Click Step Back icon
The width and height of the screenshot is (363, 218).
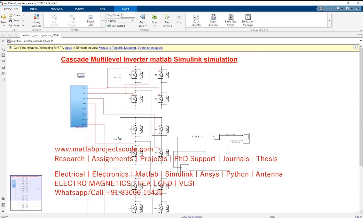coord(142,17)
